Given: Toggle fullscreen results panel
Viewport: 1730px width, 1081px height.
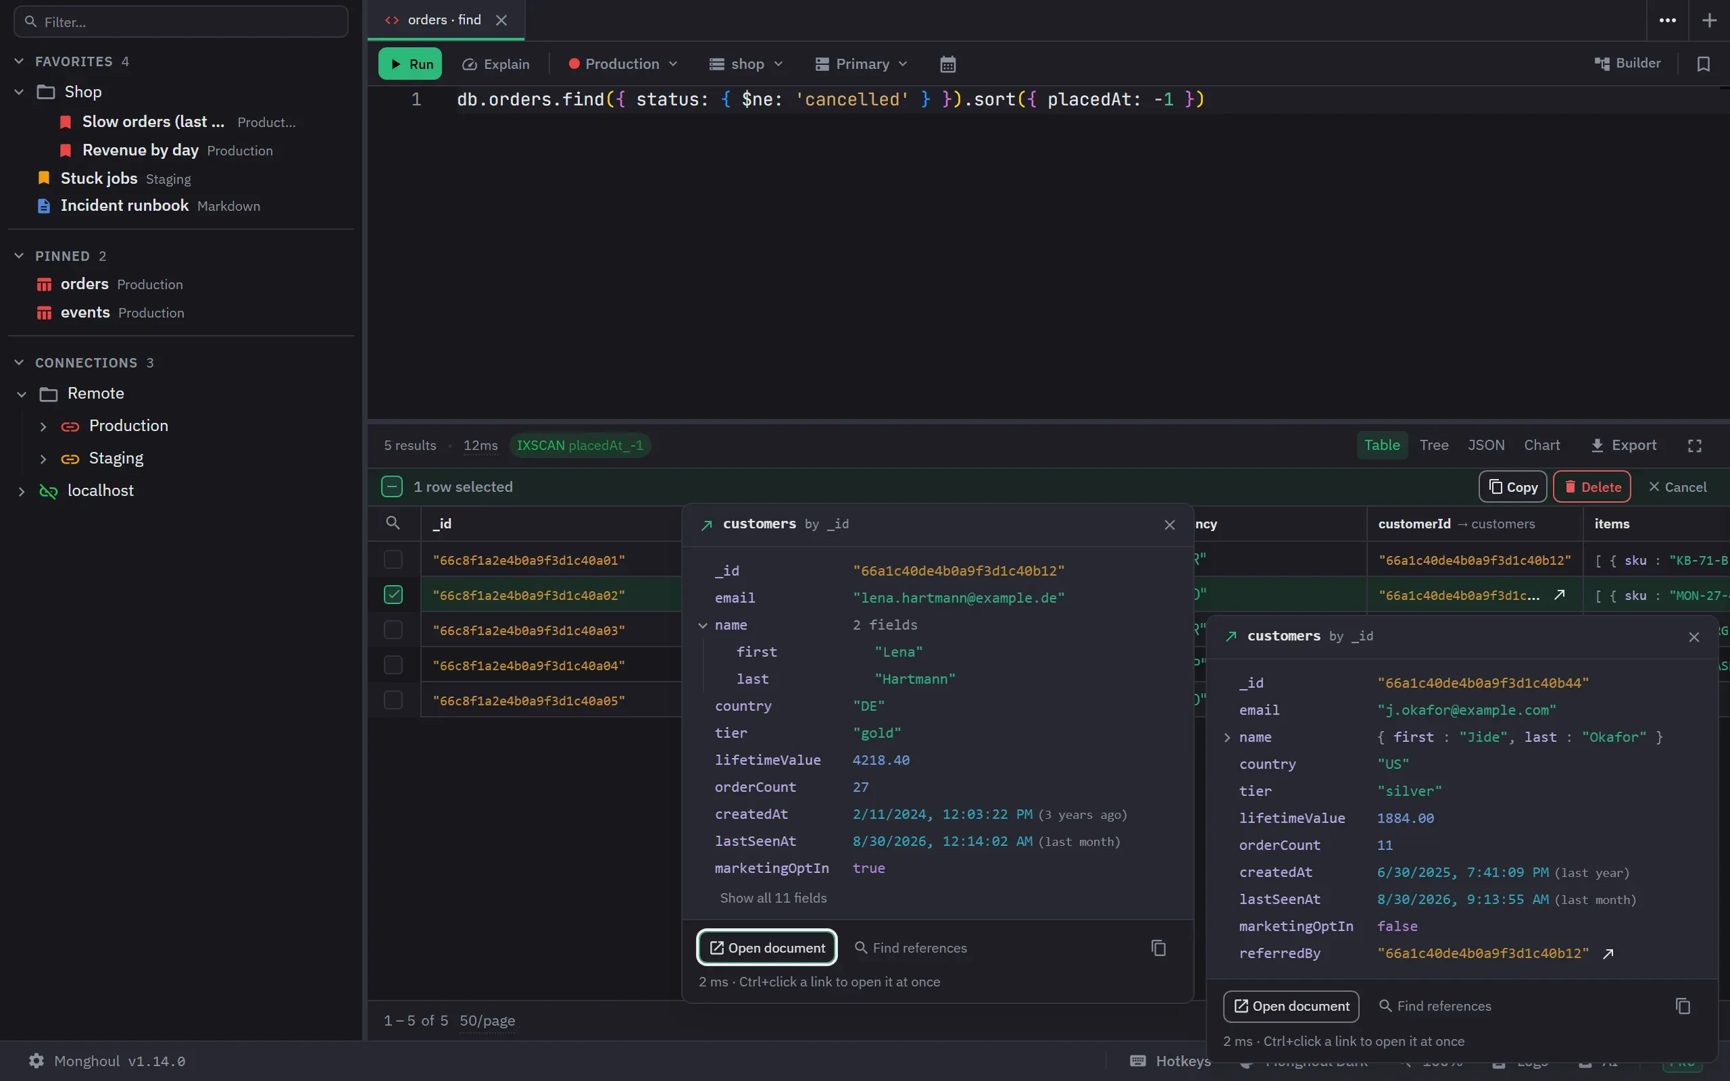Looking at the screenshot, I should 1694,446.
